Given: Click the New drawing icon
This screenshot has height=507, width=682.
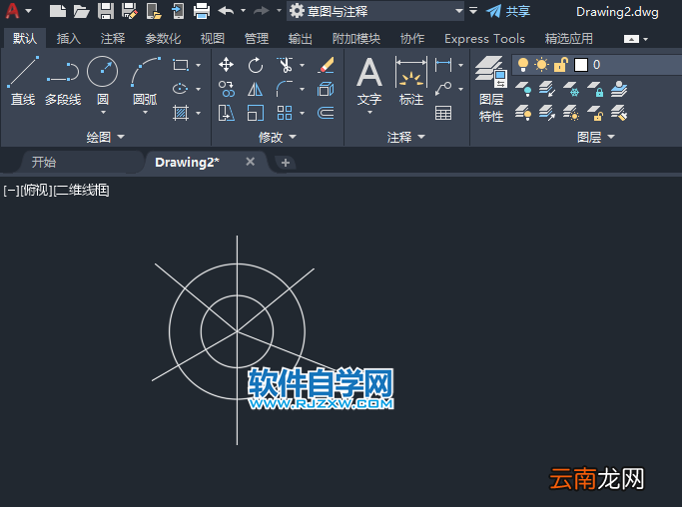Looking at the screenshot, I should click(57, 11).
